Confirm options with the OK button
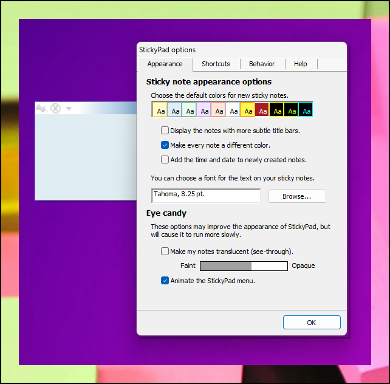Image resolution: width=390 pixels, height=384 pixels. click(x=312, y=323)
